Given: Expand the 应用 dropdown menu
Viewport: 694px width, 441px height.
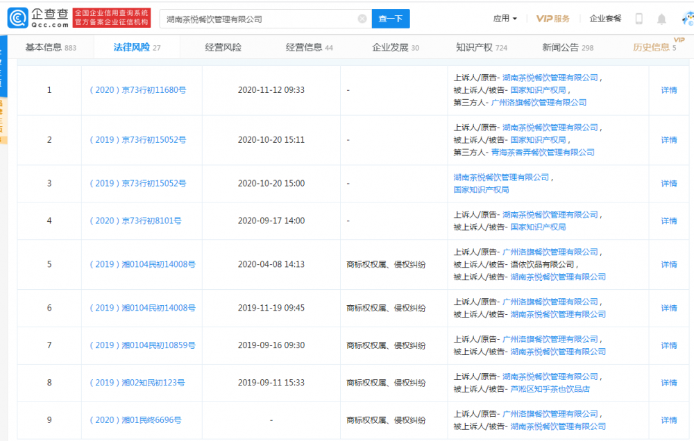Looking at the screenshot, I should coord(505,19).
